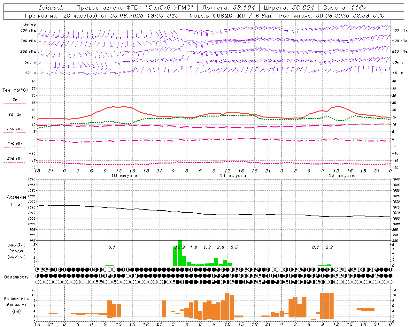Image resolution: width=409 pixels, height=327 pixels.
Task: Click the 1.2 precipitation total value
Action: 207,247
